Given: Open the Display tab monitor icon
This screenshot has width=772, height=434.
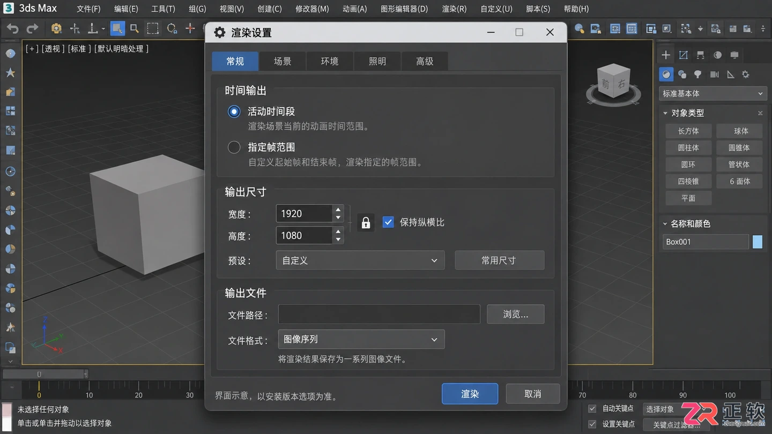Looking at the screenshot, I should tap(734, 55).
